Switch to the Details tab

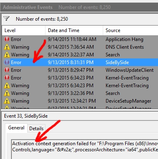click(x=36, y=129)
